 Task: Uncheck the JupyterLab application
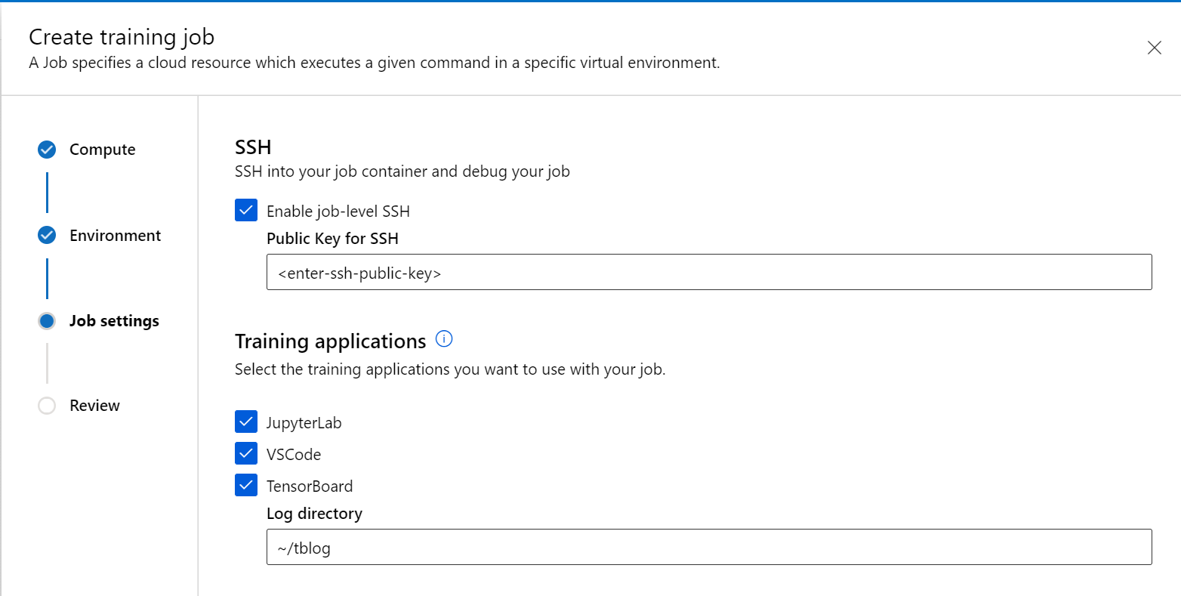[x=246, y=422]
